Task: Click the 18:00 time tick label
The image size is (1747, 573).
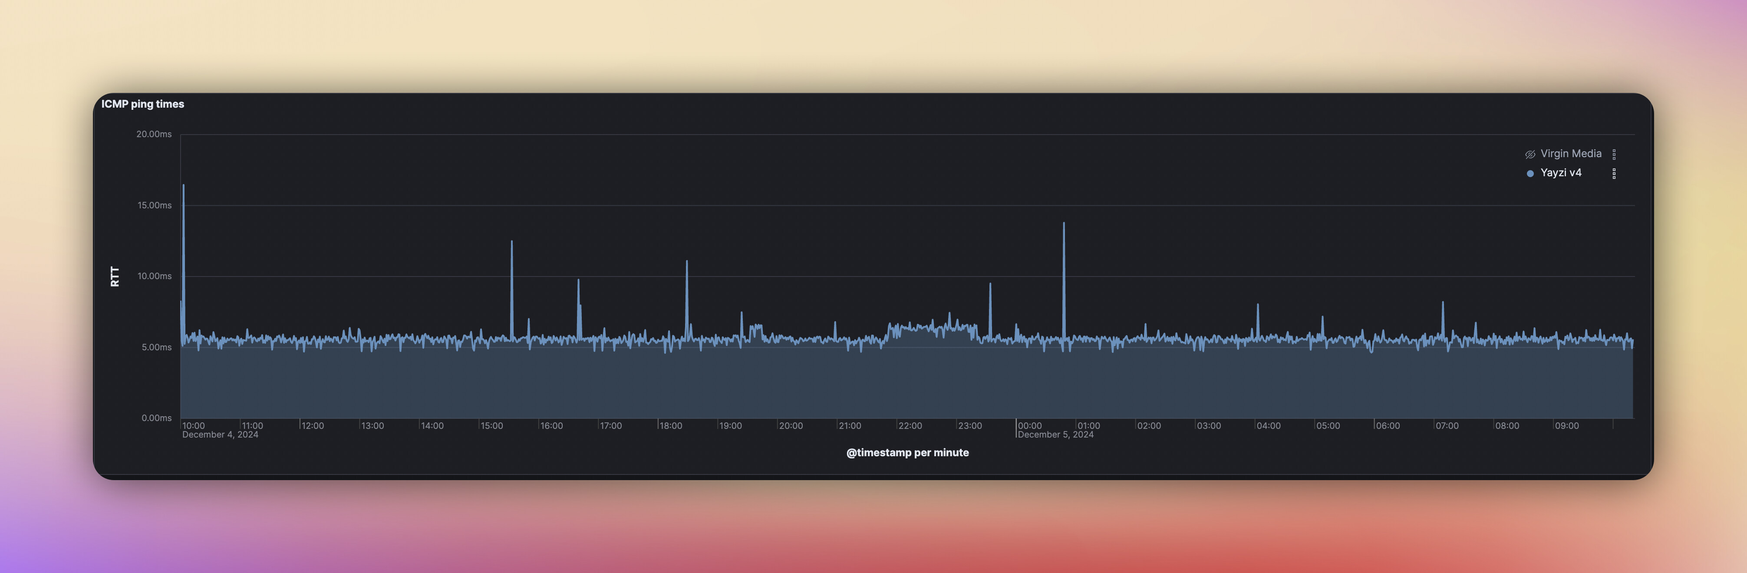Action: click(x=671, y=426)
